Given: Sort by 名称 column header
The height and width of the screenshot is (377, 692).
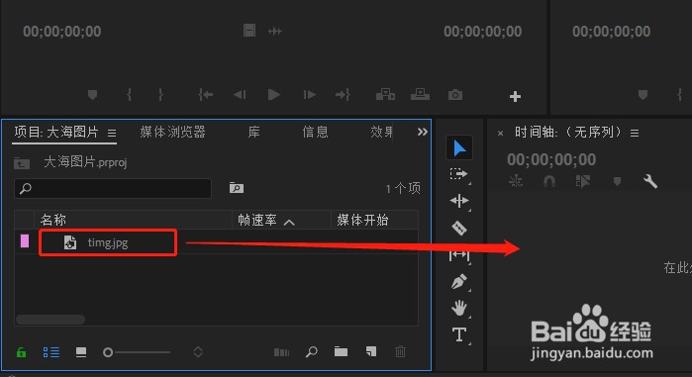Looking at the screenshot, I should point(53,220).
